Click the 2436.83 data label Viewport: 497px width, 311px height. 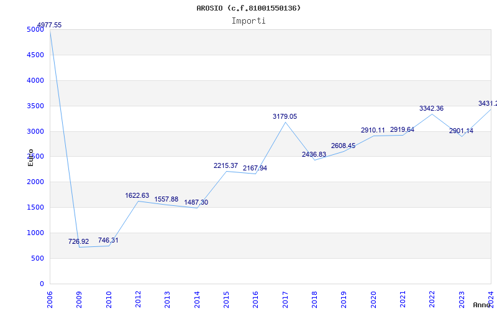click(x=314, y=155)
